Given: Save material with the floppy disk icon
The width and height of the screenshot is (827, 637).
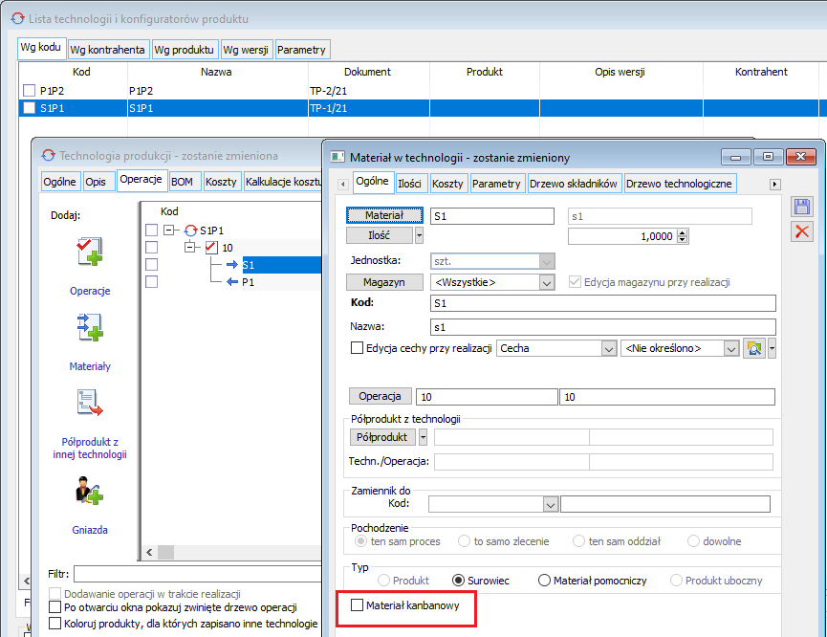Looking at the screenshot, I should tap(802, 208).
